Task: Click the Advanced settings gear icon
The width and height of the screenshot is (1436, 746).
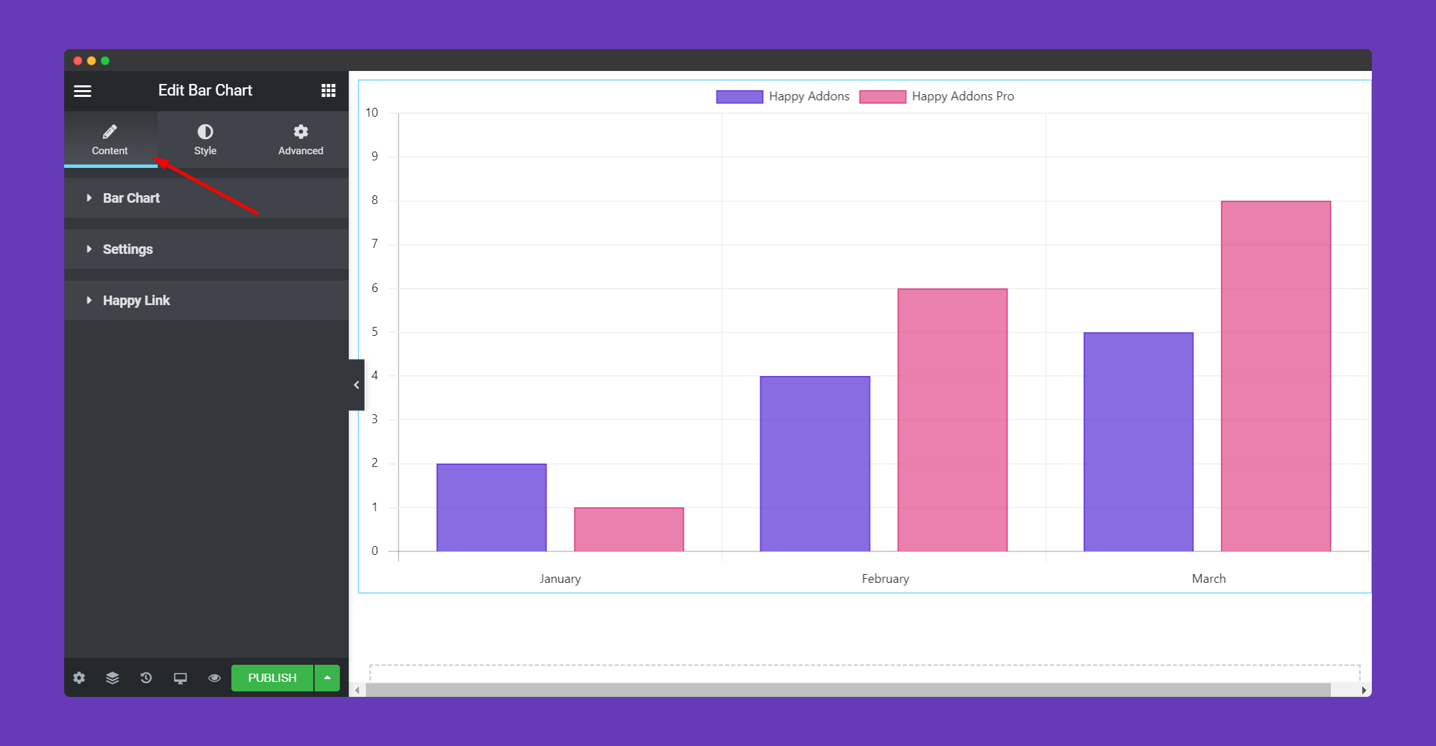Action: click(300, 131)
